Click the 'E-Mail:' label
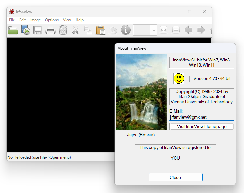This screenshot has height=193, width=244. 176,111
